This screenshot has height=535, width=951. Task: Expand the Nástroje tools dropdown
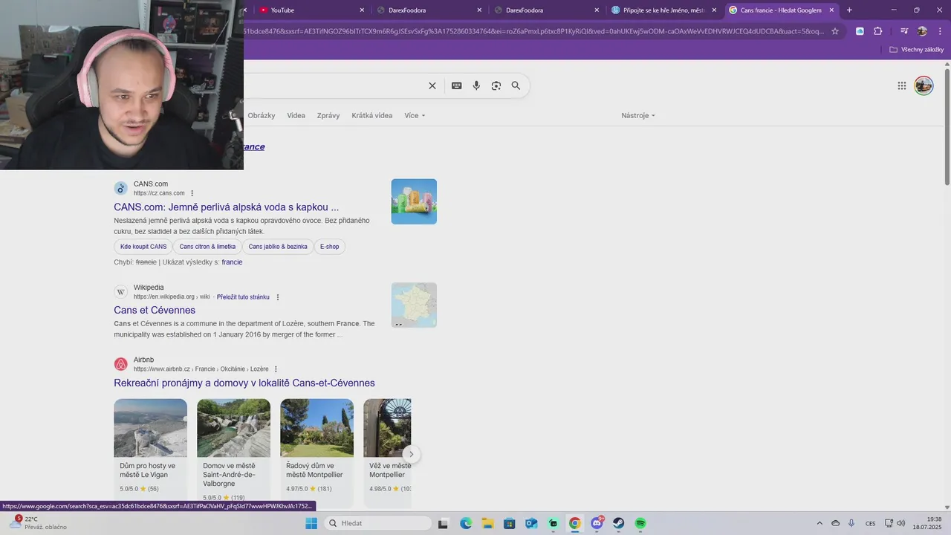point(638,115)
